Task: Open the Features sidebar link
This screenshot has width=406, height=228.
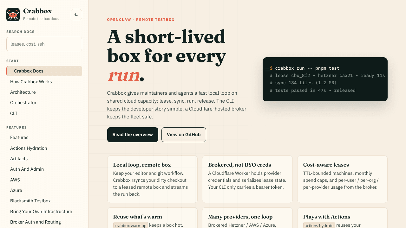Action: (x=44, y=137)
